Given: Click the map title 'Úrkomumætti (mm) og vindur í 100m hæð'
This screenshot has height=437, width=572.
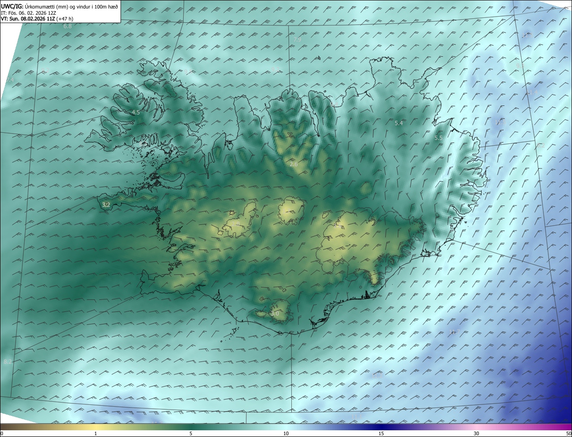Looking at the screenshot, I should tap(71, 7).
